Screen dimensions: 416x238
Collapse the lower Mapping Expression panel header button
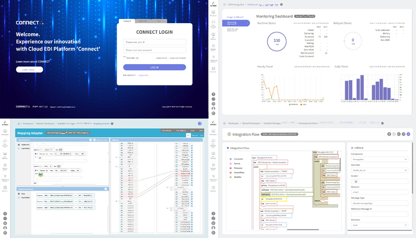tap(106, 189)
